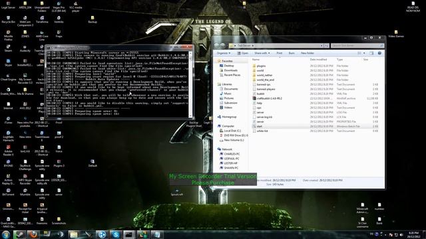Select the banned-players text document
The width and height of the screenshot is (426, 239).
click(x=266, y=89)
